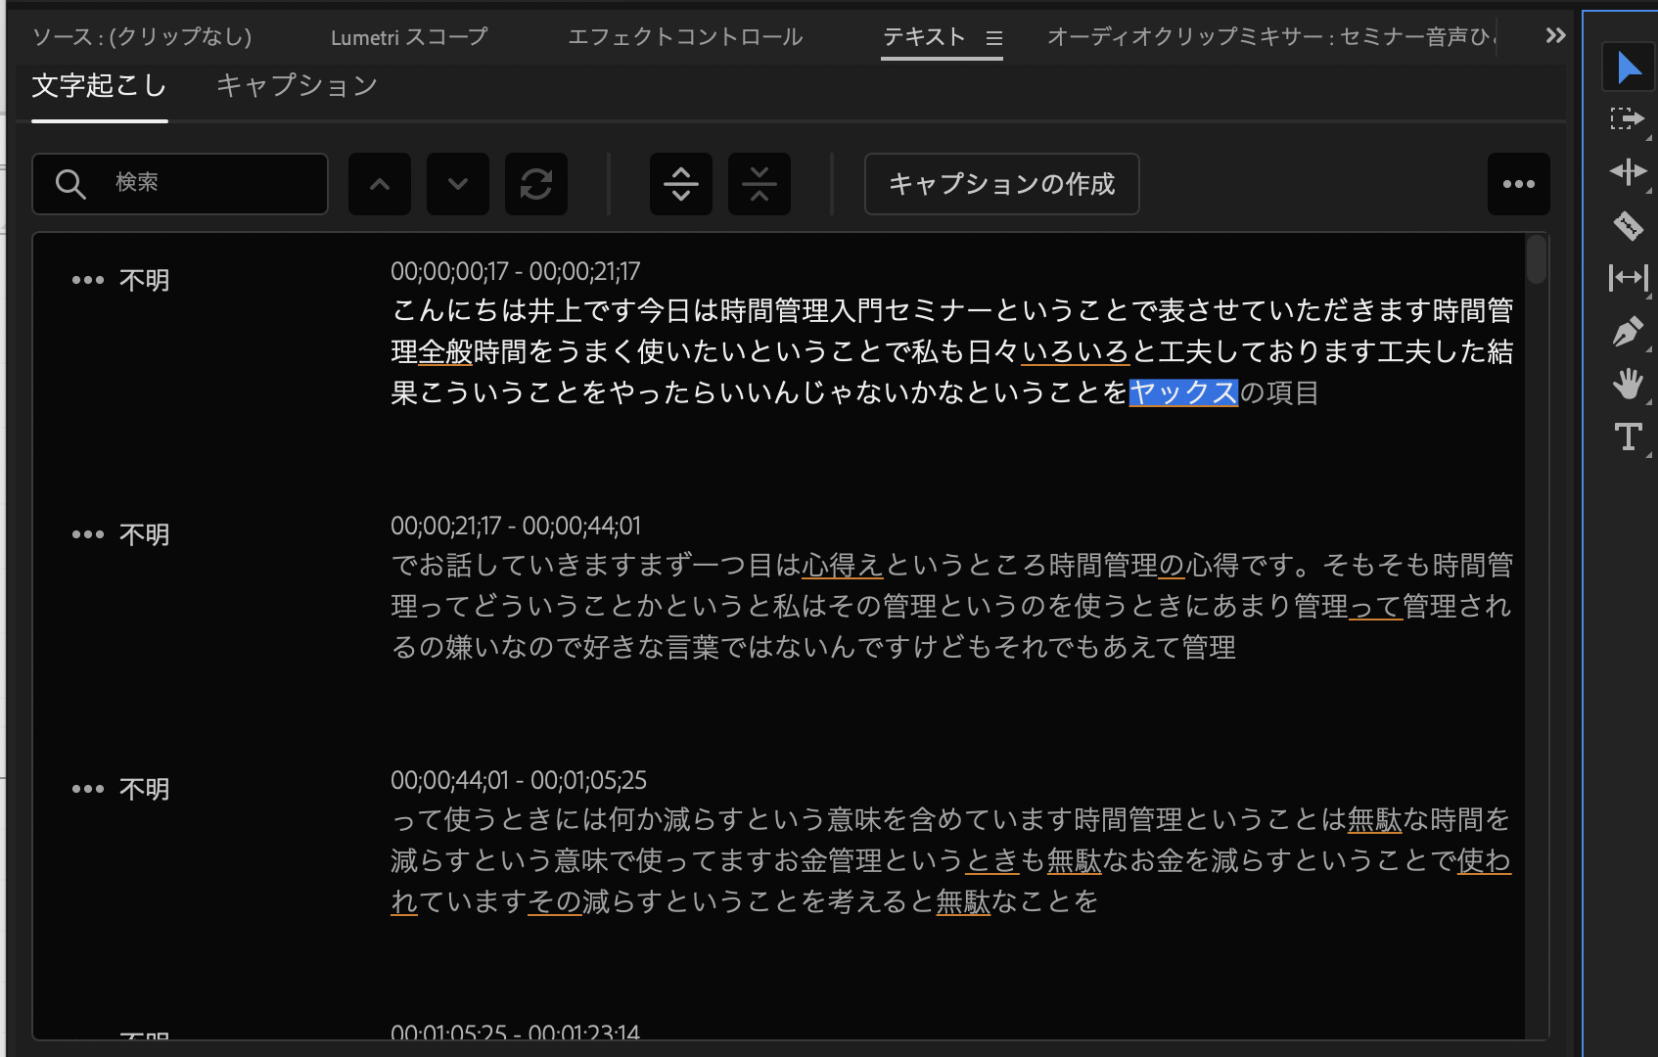The height and width of the screenshot is (1057, 1658).
Task: Select the Type tool
Action: coord(1629,437)
